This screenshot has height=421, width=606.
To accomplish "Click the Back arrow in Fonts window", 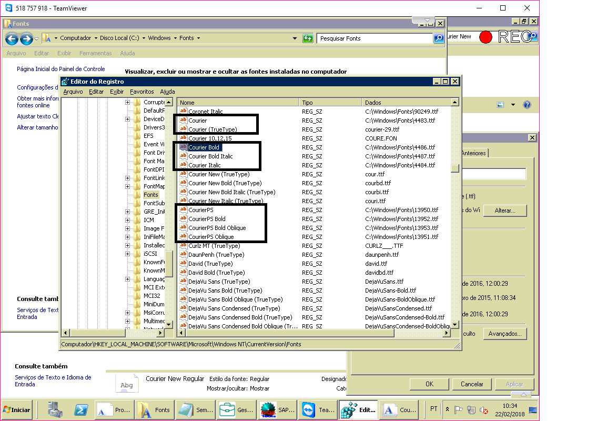I will (12, 38).
